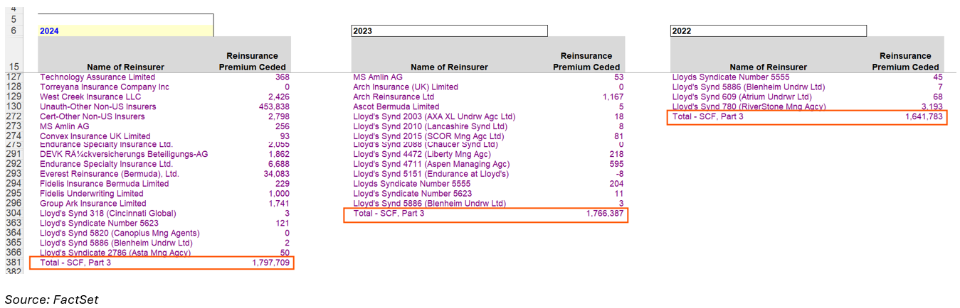
Task: Select the -8 premium value
Action: [x=619, y=173]
